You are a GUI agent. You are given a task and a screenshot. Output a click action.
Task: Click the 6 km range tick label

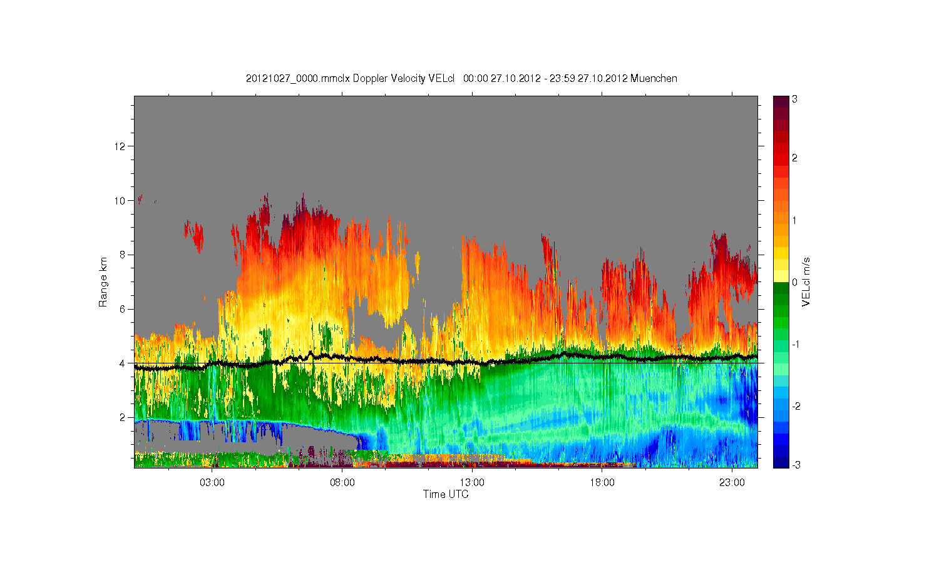coord(123,309)
